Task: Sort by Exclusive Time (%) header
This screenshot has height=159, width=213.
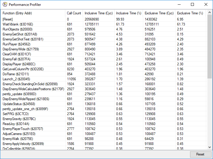Action: [x=191, y=13]
